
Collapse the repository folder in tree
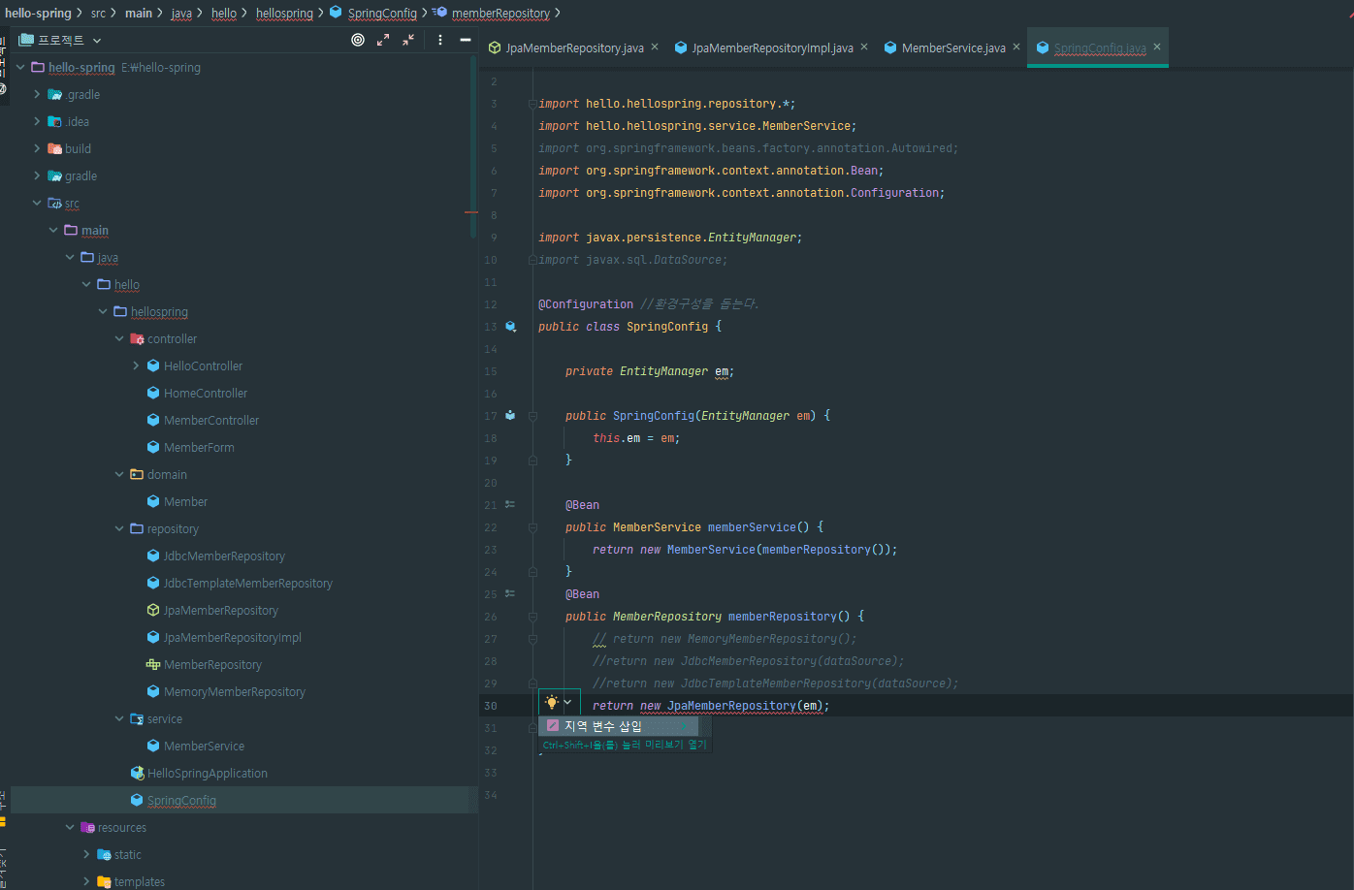119,528
